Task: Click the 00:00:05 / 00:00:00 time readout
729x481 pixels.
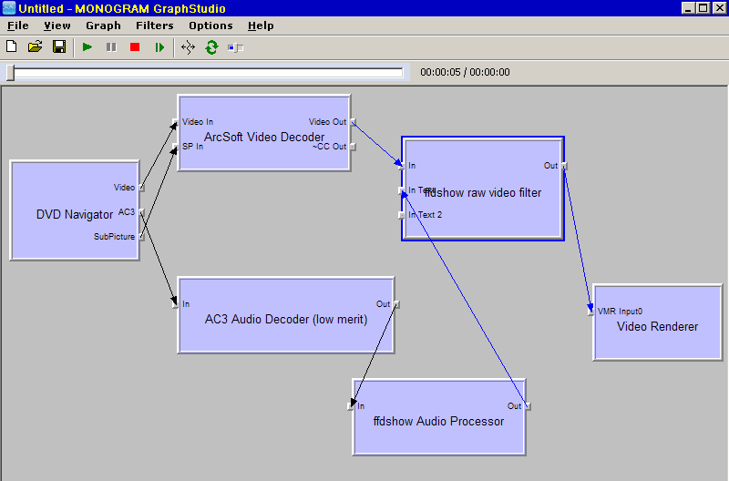Action: pos(465,72)
